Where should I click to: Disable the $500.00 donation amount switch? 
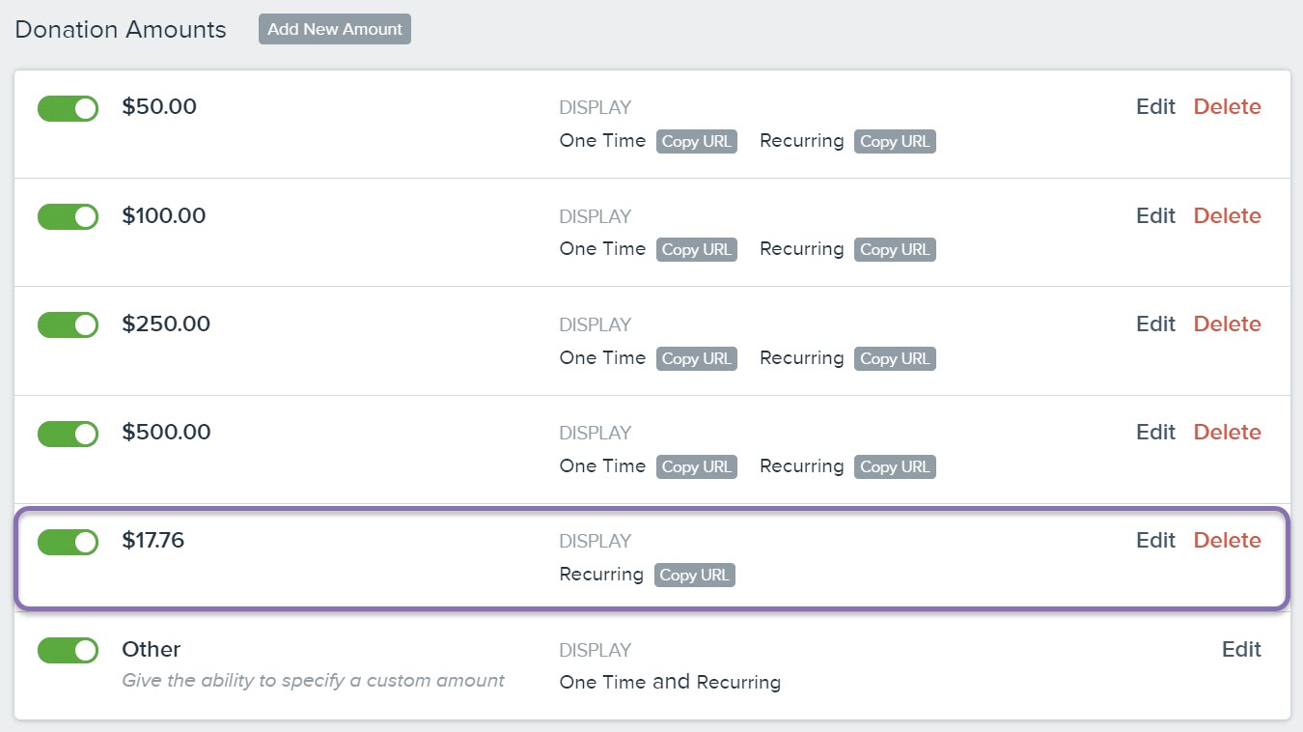coord(68,434)
